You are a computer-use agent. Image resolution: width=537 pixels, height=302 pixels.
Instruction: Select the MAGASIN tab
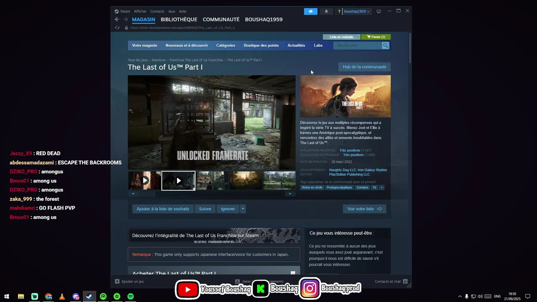pos(143,19)
